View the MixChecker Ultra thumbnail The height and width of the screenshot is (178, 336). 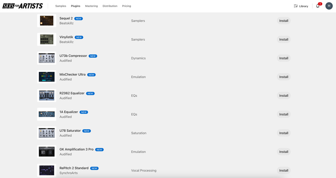(x=47, y=77)
